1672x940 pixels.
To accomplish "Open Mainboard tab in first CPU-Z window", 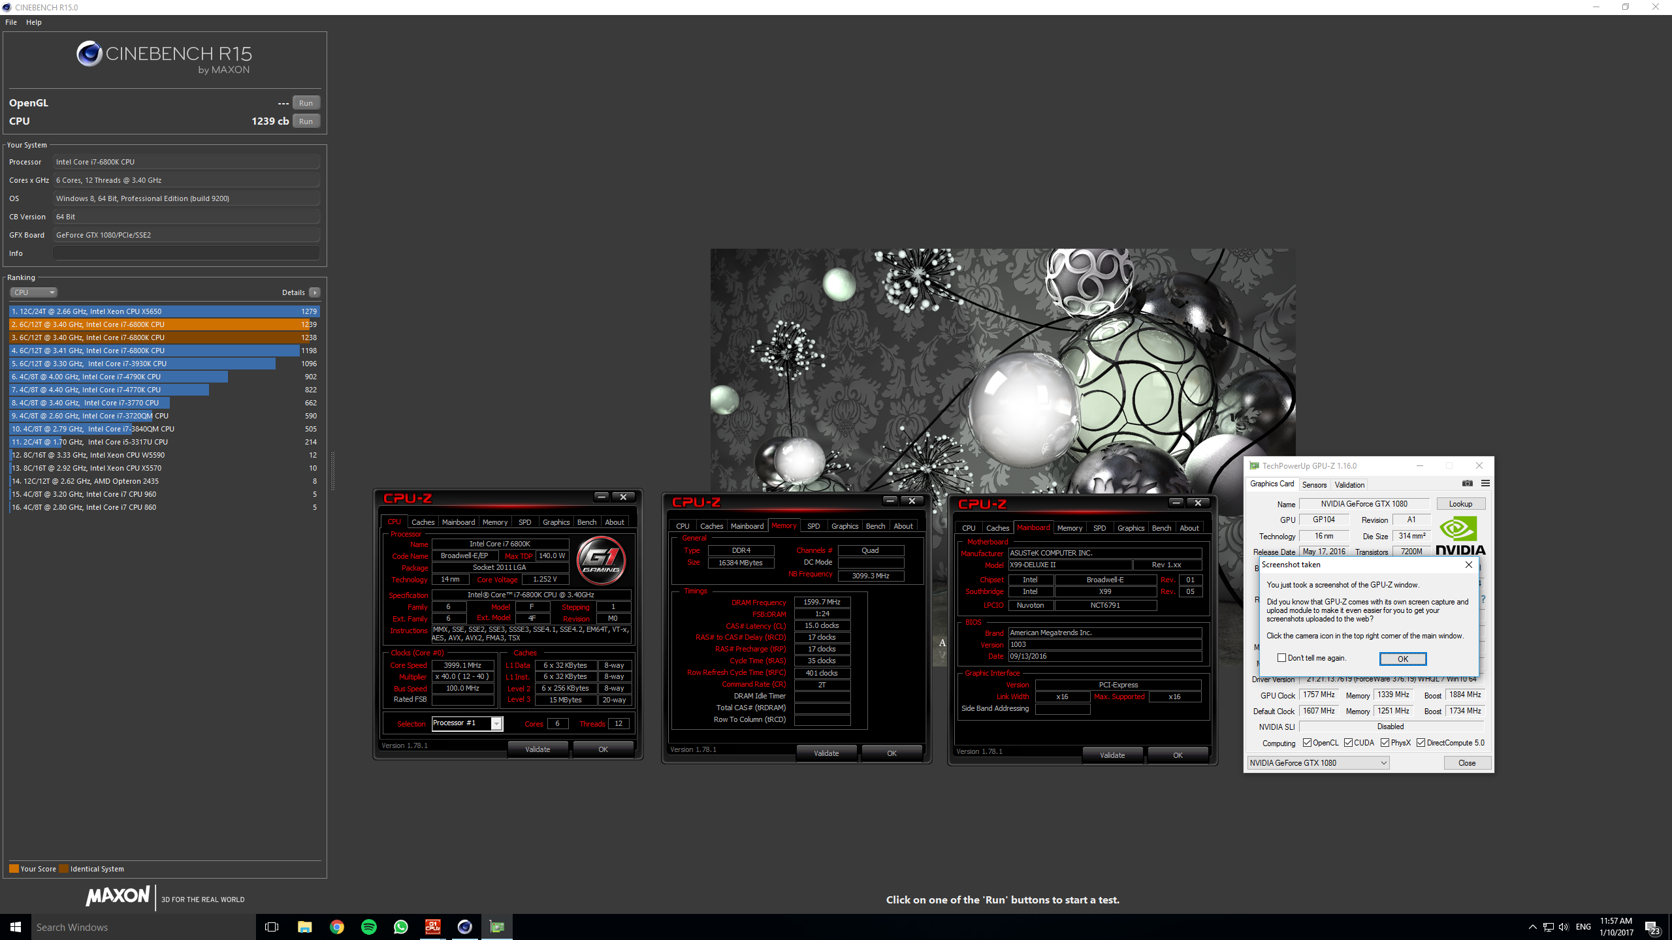I will tap(458, 522).
